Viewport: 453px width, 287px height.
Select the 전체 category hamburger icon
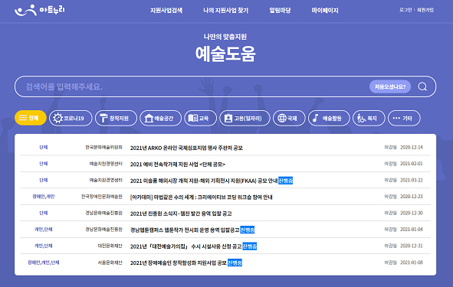23,118
